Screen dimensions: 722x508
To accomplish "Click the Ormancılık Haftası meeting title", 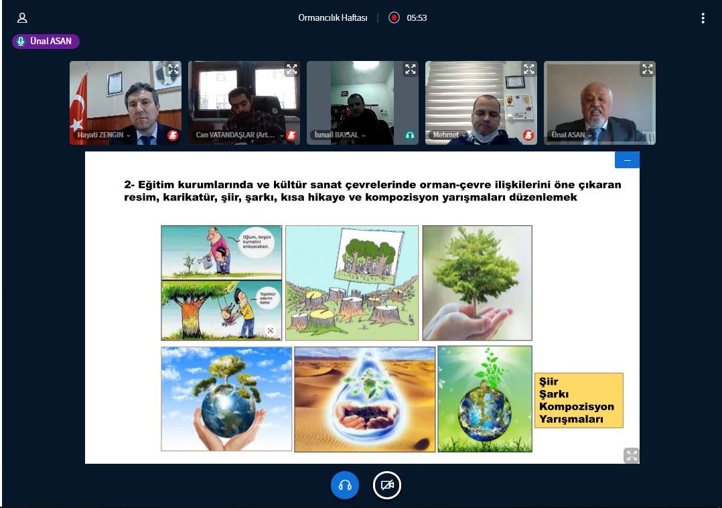I will point(333,18).
